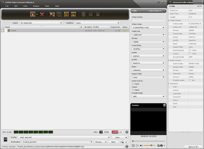204x149 pixels.
Task: Expand the Preview panel with round button
Action: [x=164, y=105]
